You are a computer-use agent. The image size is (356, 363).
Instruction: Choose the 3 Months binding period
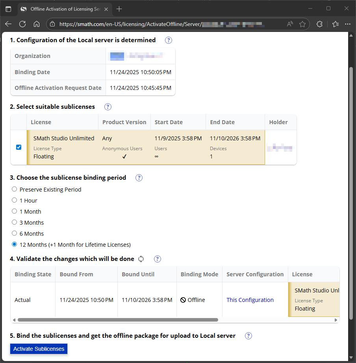click(14, 222)
